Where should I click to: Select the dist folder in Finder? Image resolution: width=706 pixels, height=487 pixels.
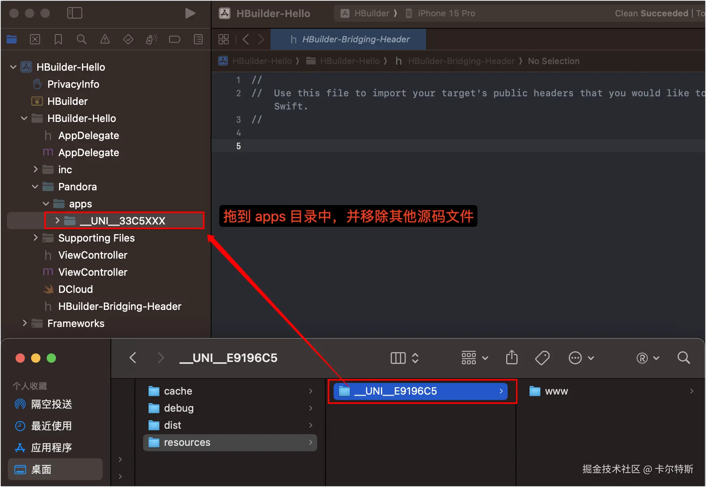(x=230, y=425)
